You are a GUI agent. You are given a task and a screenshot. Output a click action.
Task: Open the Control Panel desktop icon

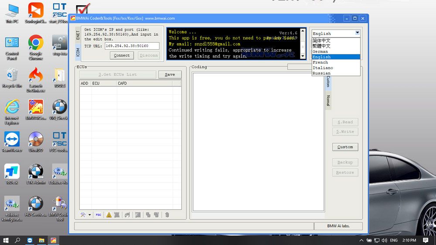12,49
